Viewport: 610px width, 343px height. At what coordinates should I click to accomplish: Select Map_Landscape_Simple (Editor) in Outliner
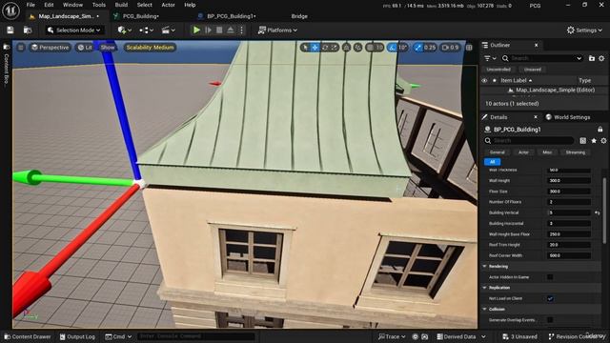coord(555,90)
